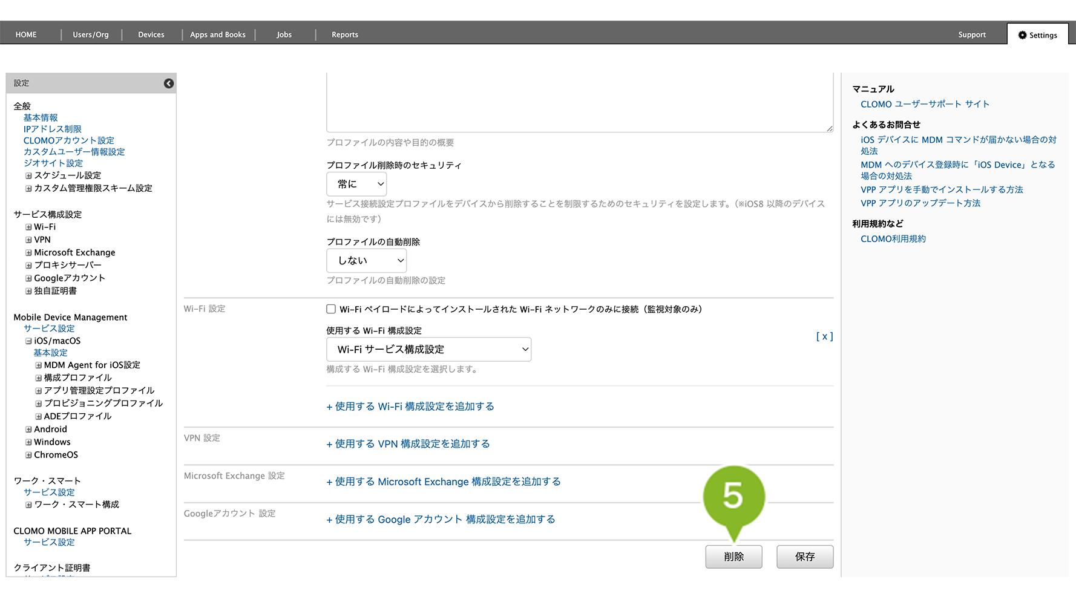The width and height of the screenshot is (1076, 605).
Task: Expand the スケジュール設定 tree node icon
Action: (x=28, y=176)
